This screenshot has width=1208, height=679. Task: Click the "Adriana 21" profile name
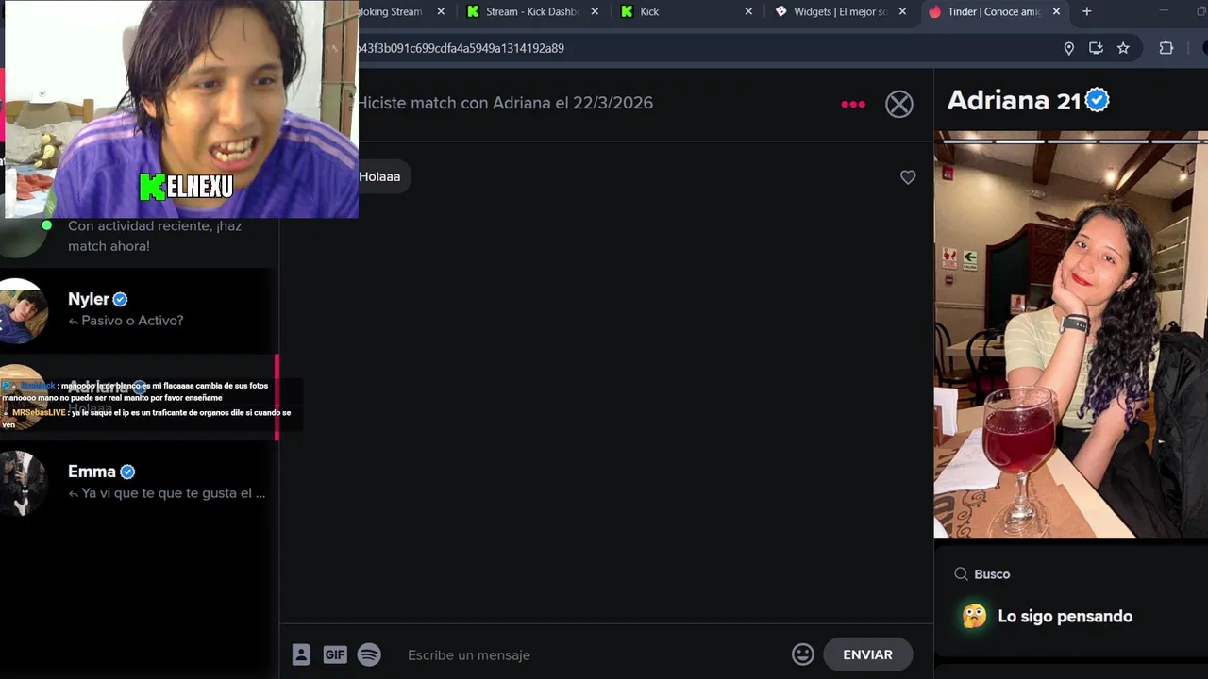point(1014,100)
